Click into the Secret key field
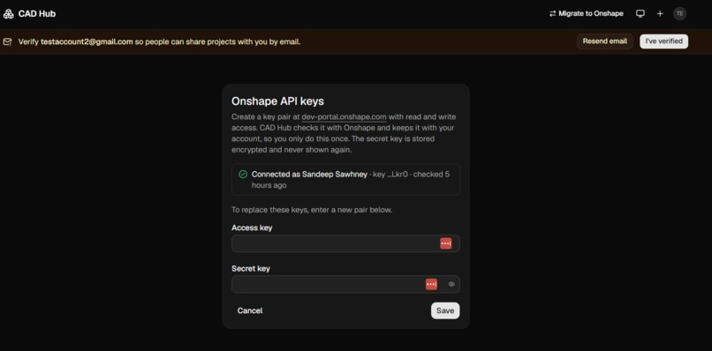Screen dimensions: 712x351 (345, 284)
